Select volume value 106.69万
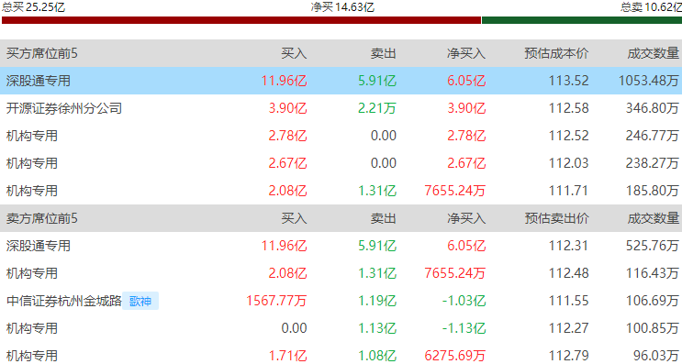 click(x=653, y=301)
